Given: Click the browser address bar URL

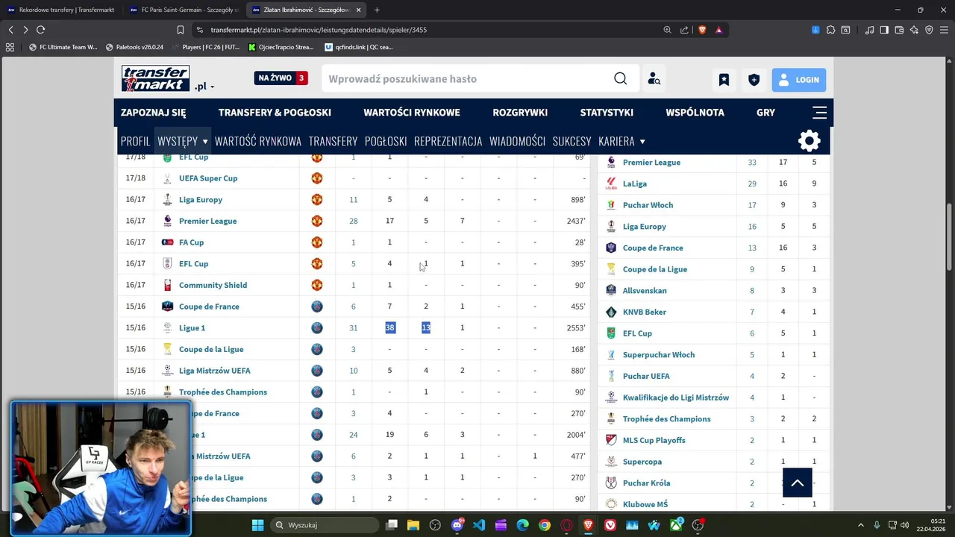Looking at the screenshot, I should point(319,30).
